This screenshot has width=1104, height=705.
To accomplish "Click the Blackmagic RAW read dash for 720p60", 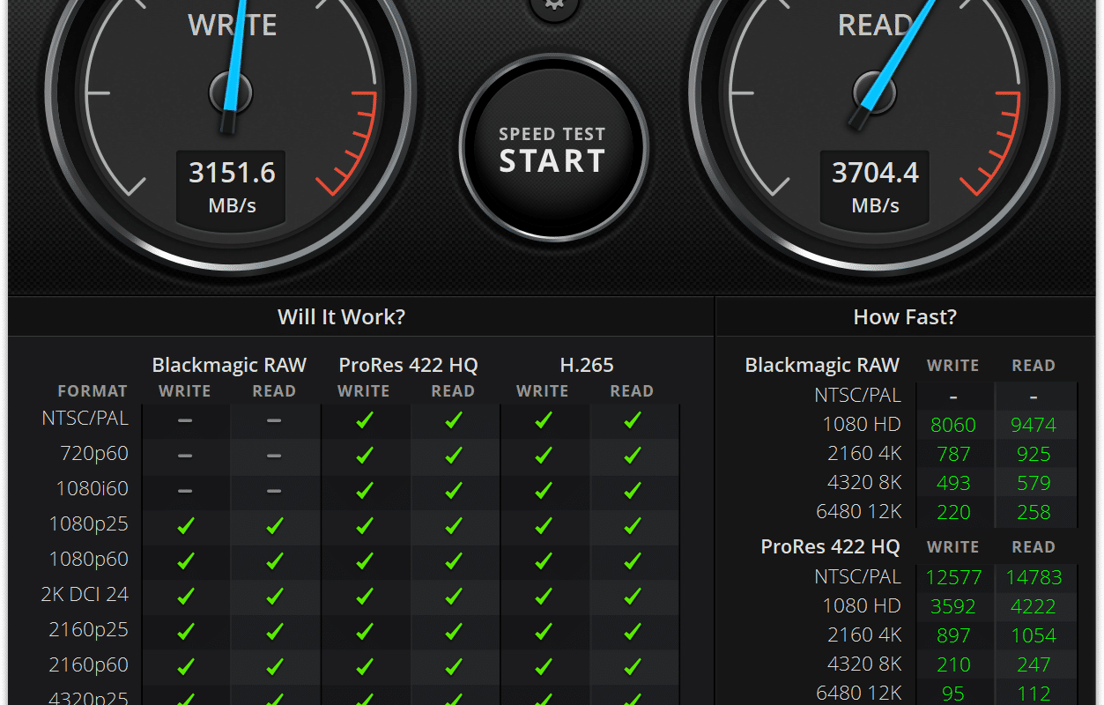I will (274, 456).
